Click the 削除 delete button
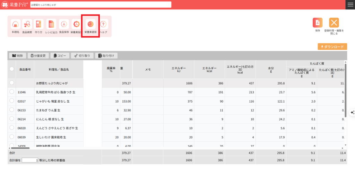 coord(17,55)
